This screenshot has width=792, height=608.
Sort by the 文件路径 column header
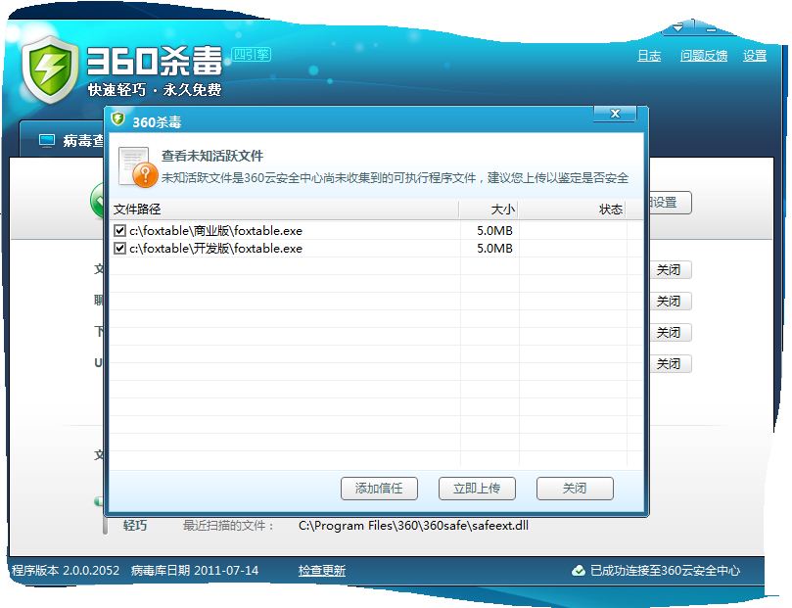point(284,210)
